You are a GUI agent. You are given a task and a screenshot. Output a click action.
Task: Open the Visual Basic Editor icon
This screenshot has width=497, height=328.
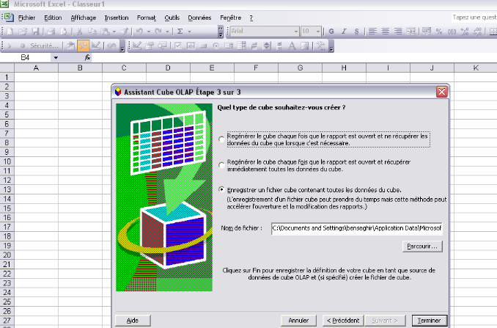click(x=70, y=46)
